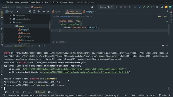Viewport: 173px width, 97px height.
Task: Click src in the breadcrumb path
Action: 12,7
